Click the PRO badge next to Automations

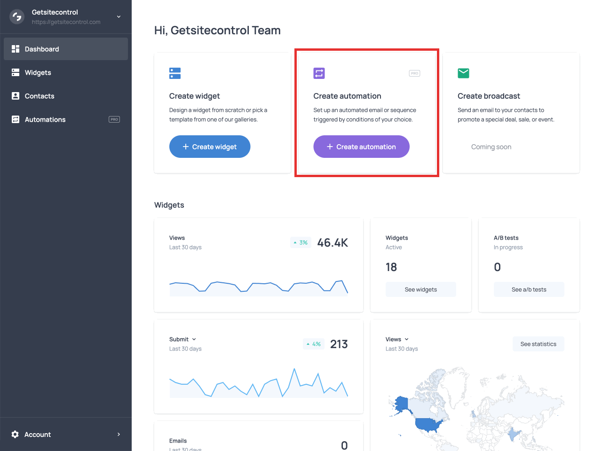click(x=114, y=119)
